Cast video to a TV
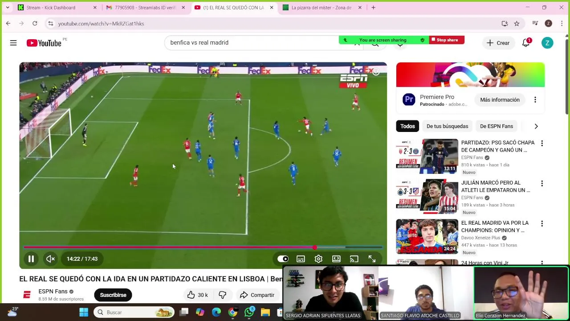The width and height of the screenshot is (570, 321). (x=354, y=259)
